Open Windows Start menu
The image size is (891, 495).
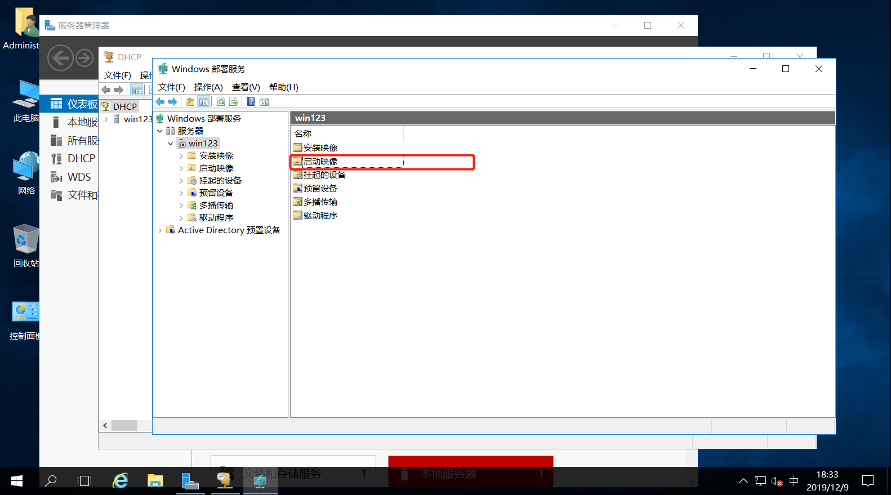[17, 481]
